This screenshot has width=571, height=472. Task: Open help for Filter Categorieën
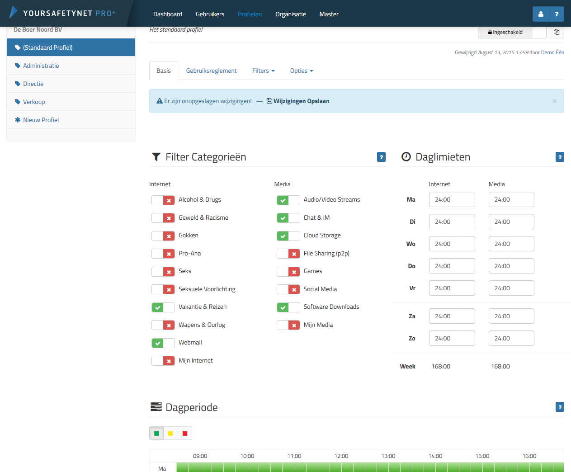(382, 157)
